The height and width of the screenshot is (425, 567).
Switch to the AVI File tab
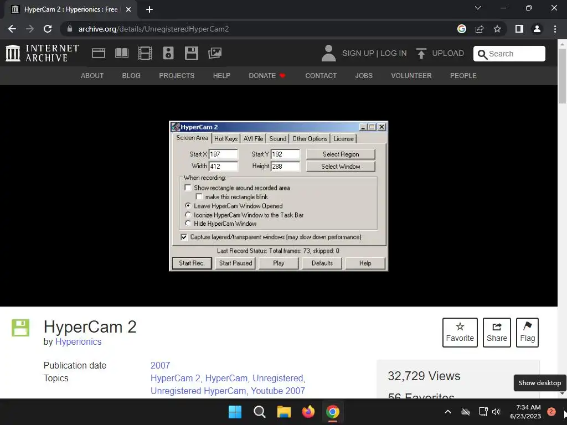click(x=253, y=139)
